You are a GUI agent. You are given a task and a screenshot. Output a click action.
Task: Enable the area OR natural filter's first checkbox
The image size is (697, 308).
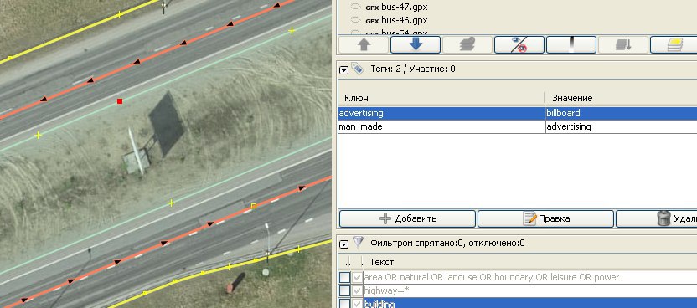pos(344,277)
